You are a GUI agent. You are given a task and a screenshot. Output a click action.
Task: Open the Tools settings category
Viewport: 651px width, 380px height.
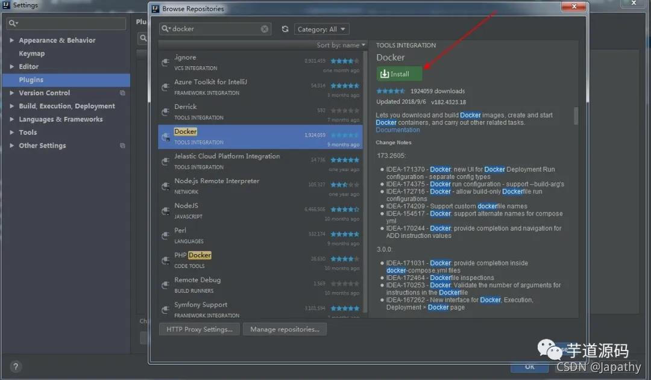point(28,132)
